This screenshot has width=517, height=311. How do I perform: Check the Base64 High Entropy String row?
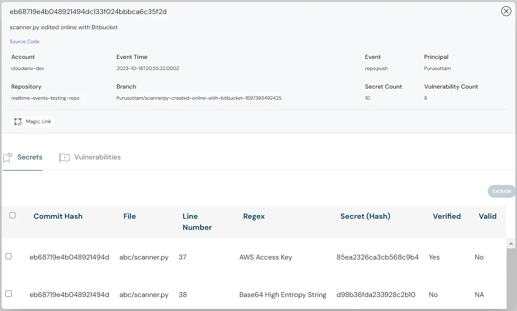point(9,294)
